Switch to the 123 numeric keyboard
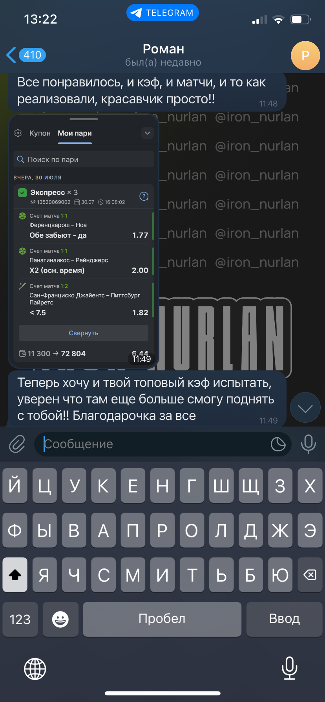The height and width of the screenshot is (702, 325). (x=20, y=620)
